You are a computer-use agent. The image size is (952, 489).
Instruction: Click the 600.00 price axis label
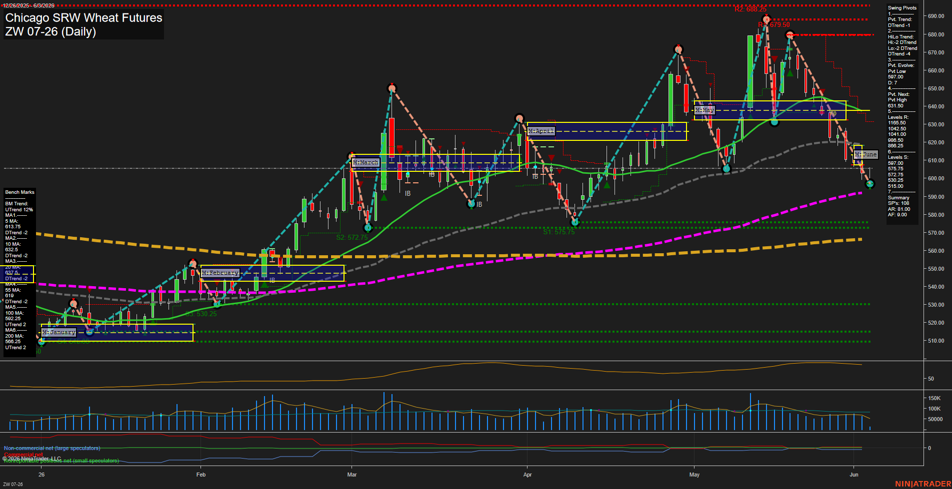click(936, 178)
